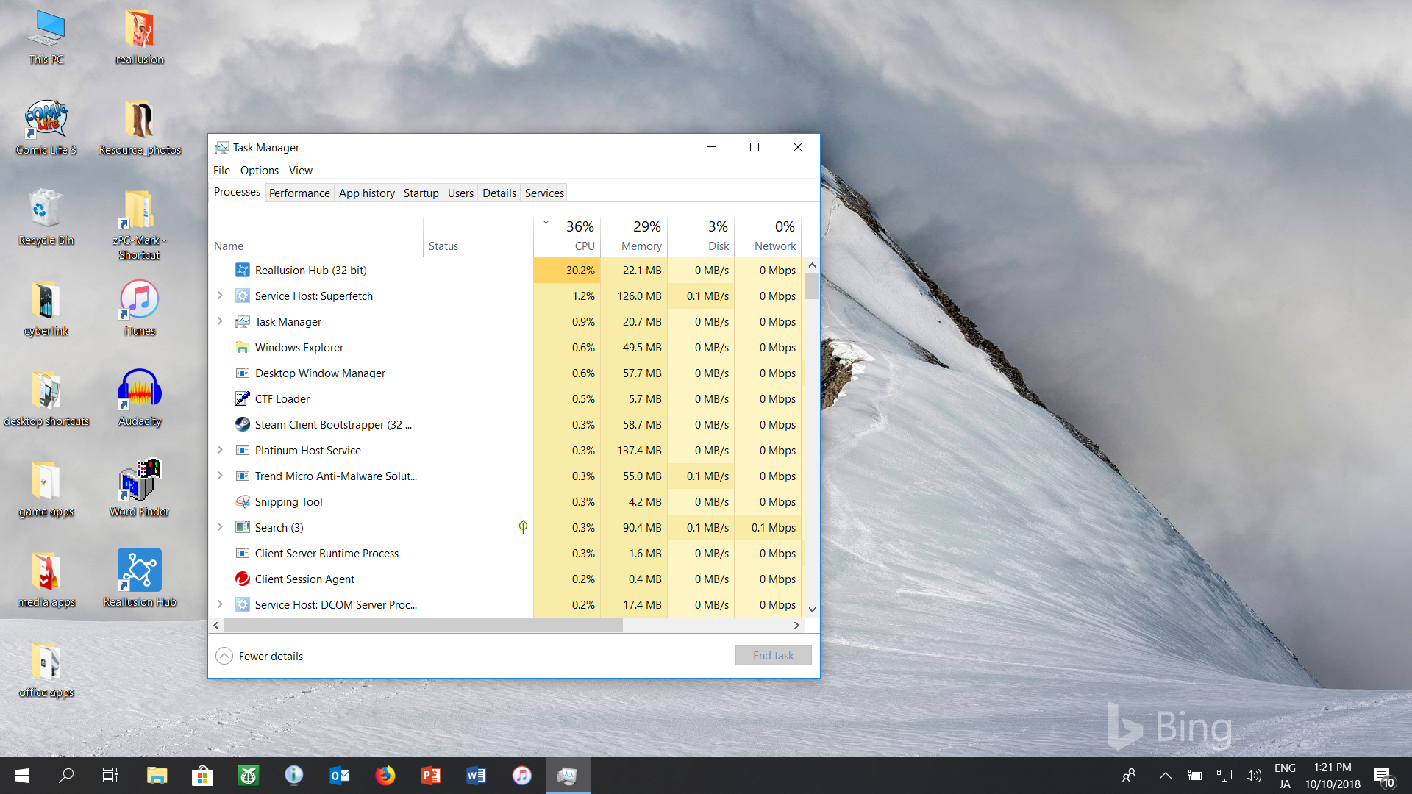Switch to the Performance tab
1412x794 pixels.
[299, 193]
